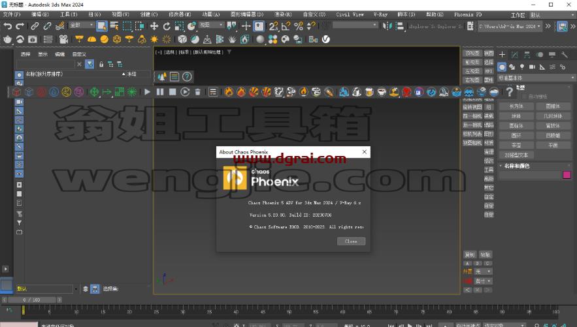The image size is (577, 327).
Task: Choose the Select Object tool
Action: pyautogui.click(x=102, y=26)
